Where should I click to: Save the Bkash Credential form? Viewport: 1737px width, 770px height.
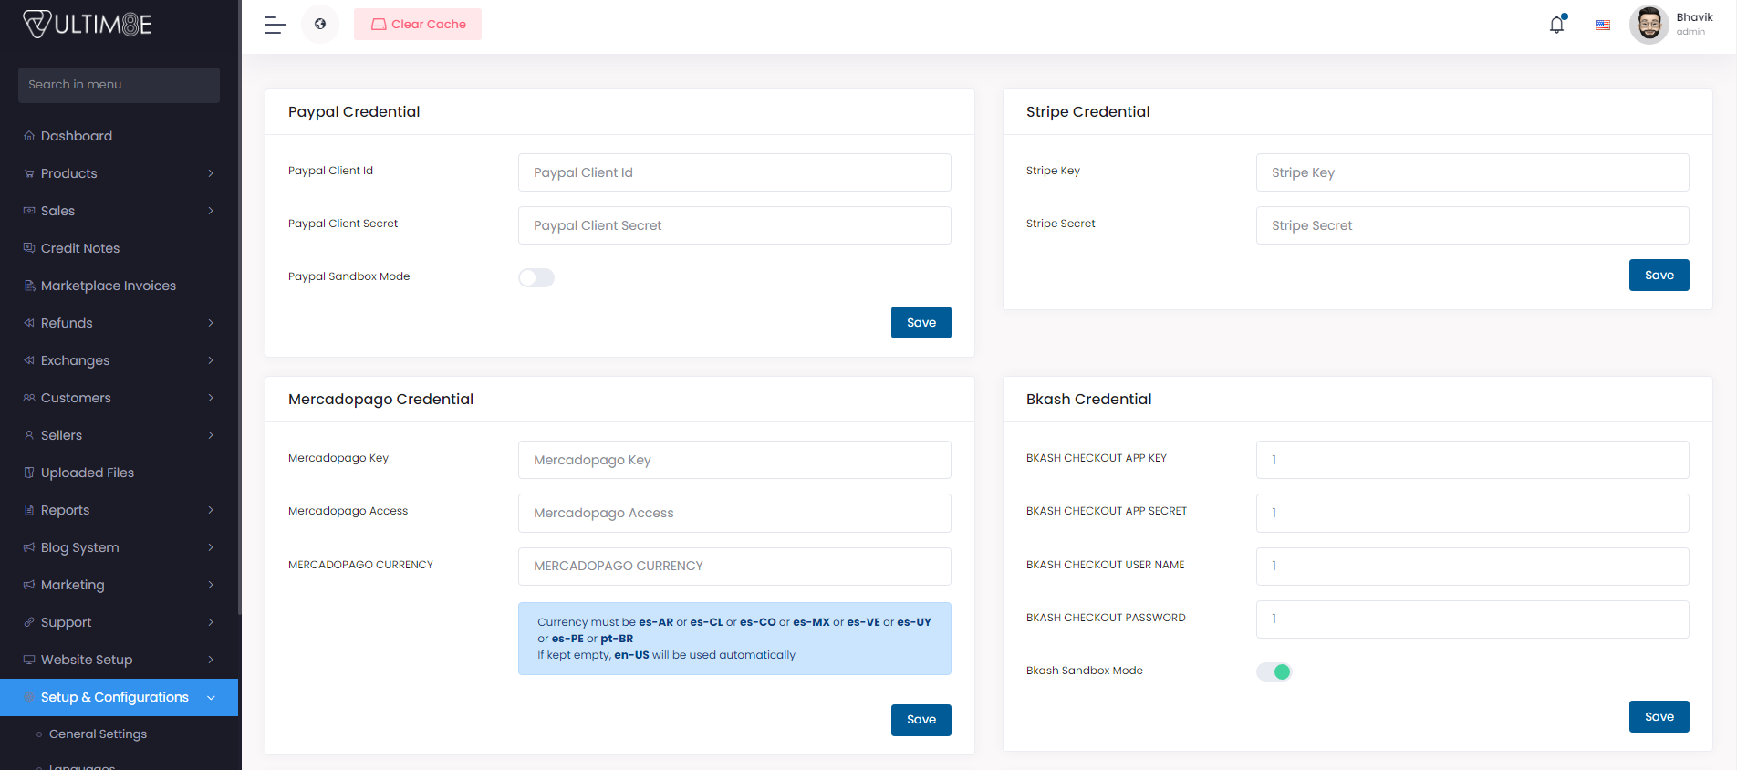pyautogui.click(x=1659, y=716)
